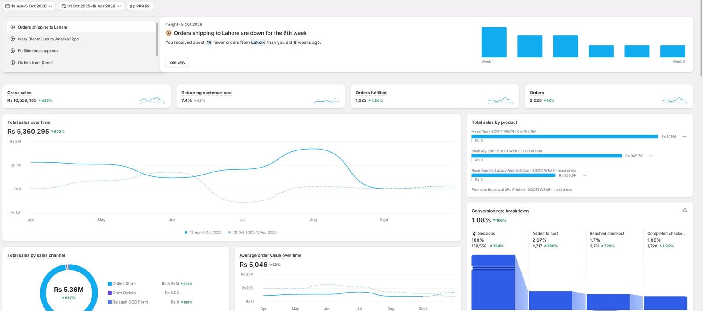Click the 52% trend indicator beside Rs 5,046
Viewport: 703px width, 311px height.
point(275,265)
